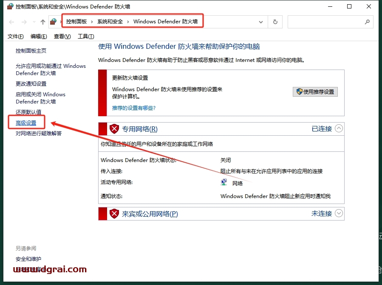
Task: Click 活动专用网络: label
Action: [x=117, y=182]
